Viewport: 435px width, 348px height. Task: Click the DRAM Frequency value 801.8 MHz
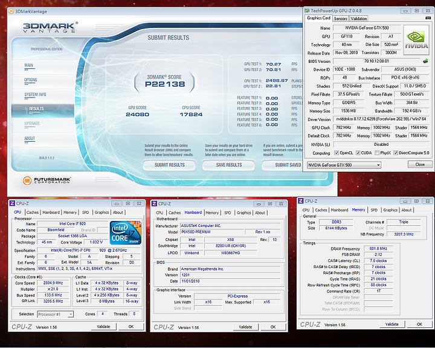click(378, 249)
